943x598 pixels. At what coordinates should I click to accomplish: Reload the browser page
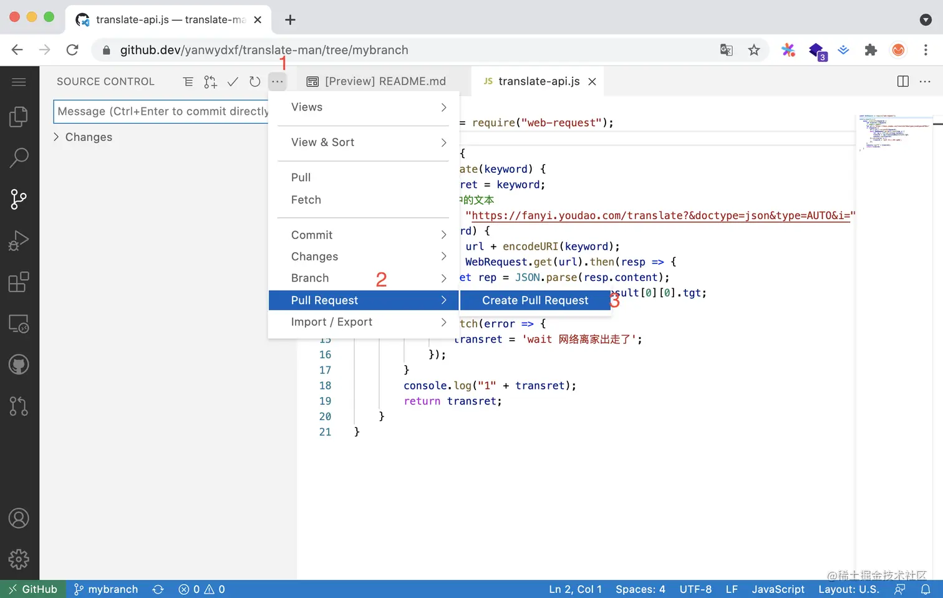point(72,50)
